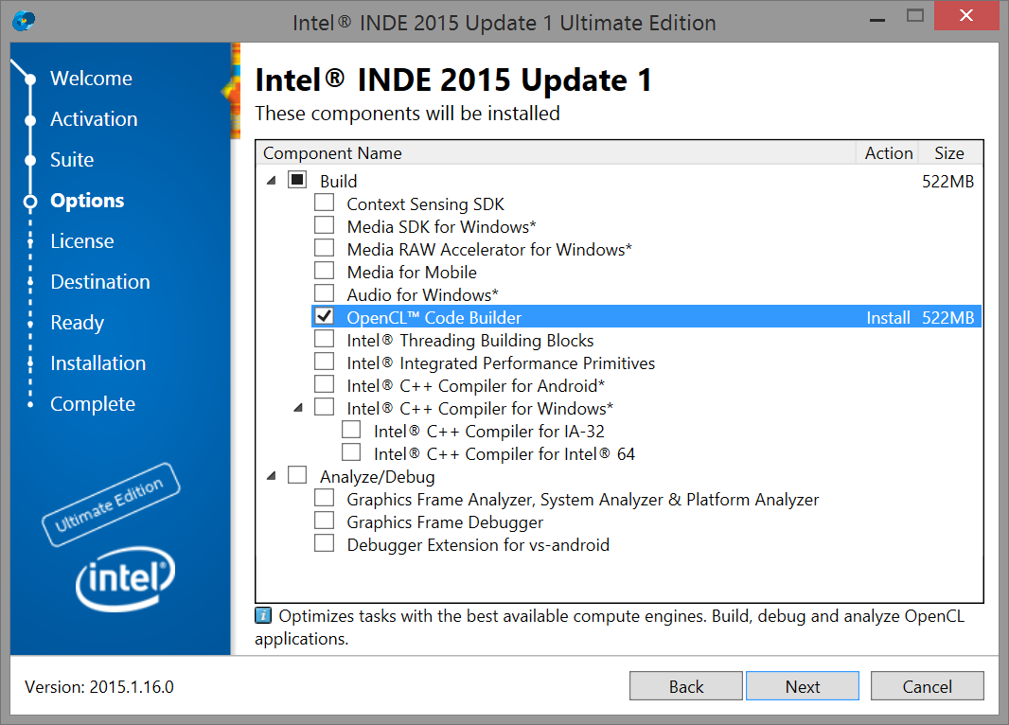This screenshot has height=725, width=1009.
Task: Tick Media RAW Accelerator for Windows checkbox
Action: (x=325, y=248)
